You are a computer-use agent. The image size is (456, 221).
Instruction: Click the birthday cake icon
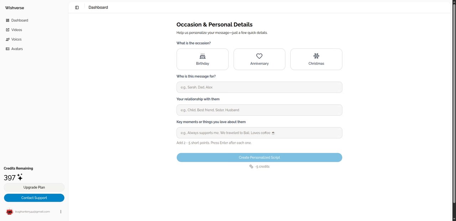[x=202, y=56]
